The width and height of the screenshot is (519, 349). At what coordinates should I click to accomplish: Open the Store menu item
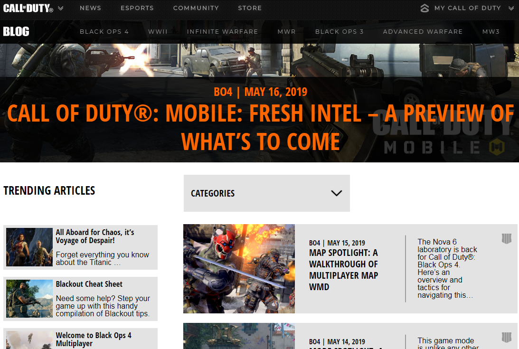click(250, 8)
